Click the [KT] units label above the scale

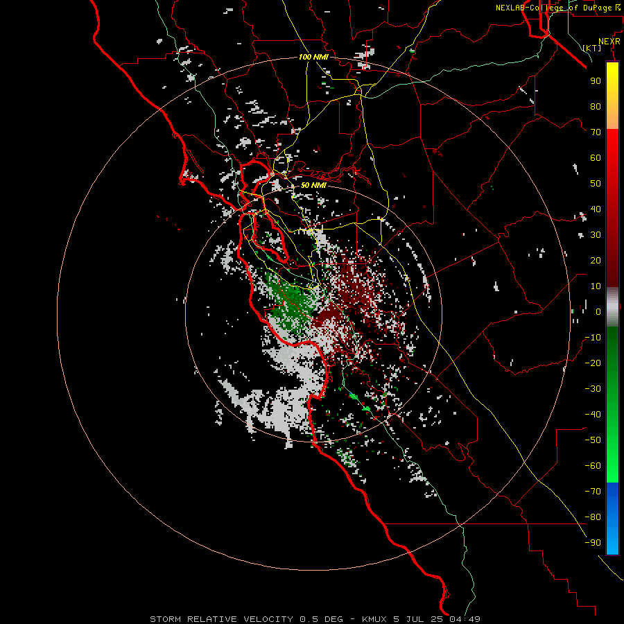point(592,48)
